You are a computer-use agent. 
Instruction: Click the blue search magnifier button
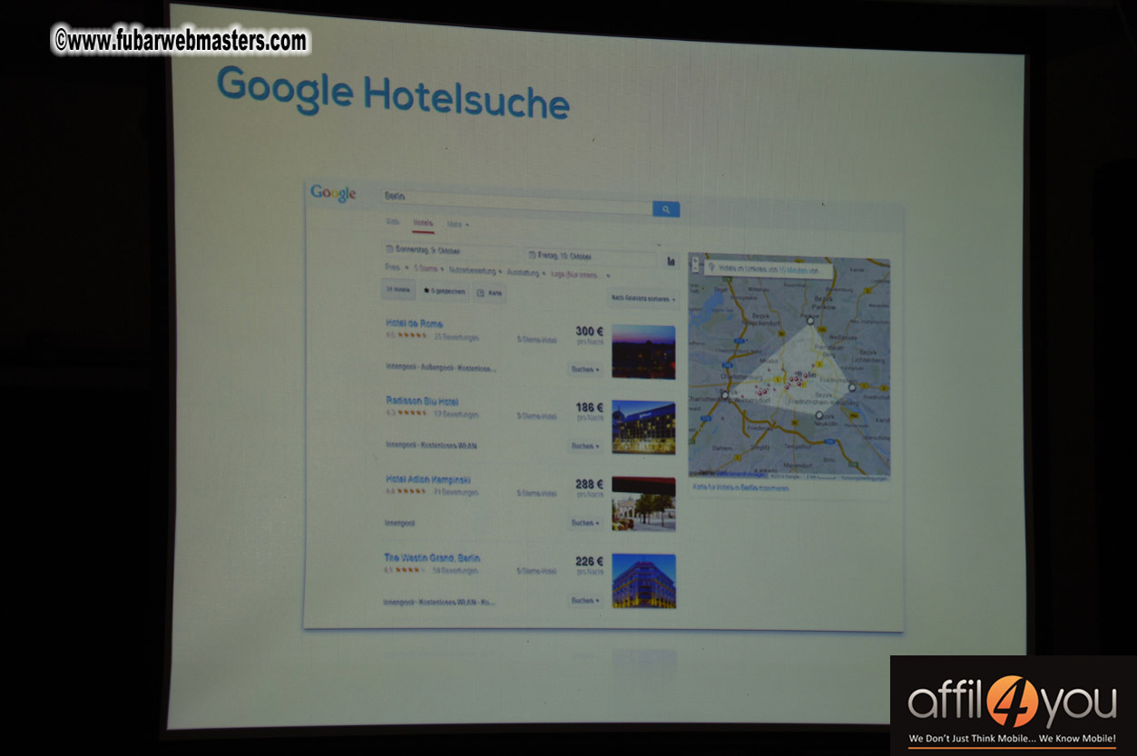point(665,209)
